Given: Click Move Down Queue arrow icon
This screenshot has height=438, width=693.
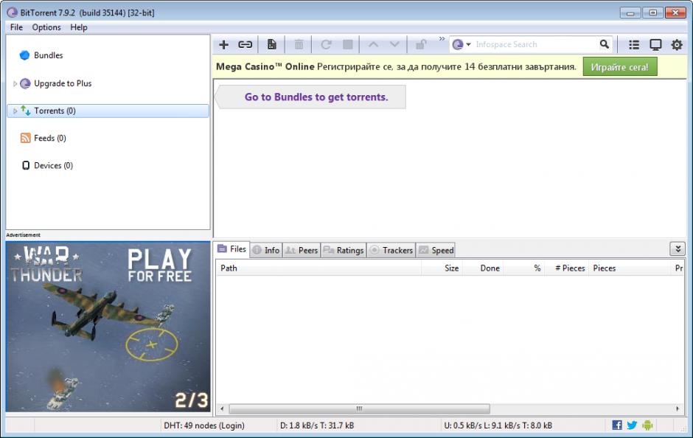Looking at the screenshot, I should [x=394, y=45].
